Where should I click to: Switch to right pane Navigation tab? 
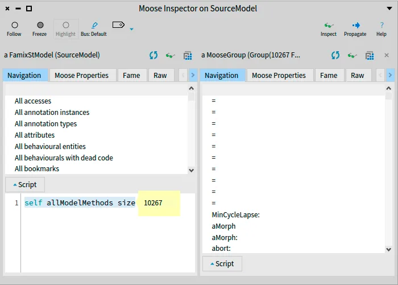(x=223, y=75)
